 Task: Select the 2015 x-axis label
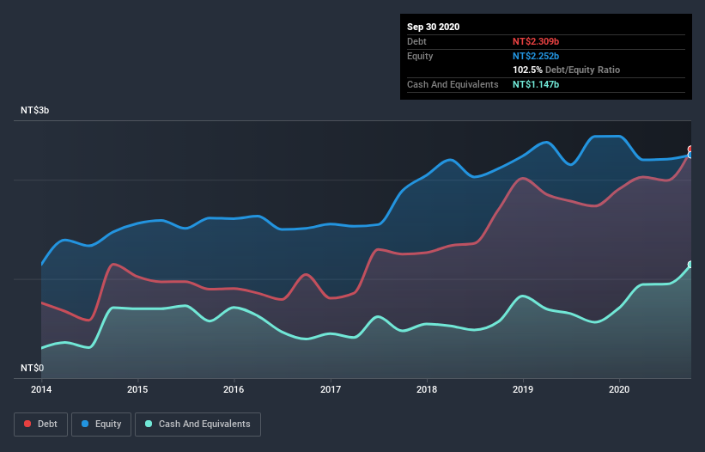coord(137,389)
